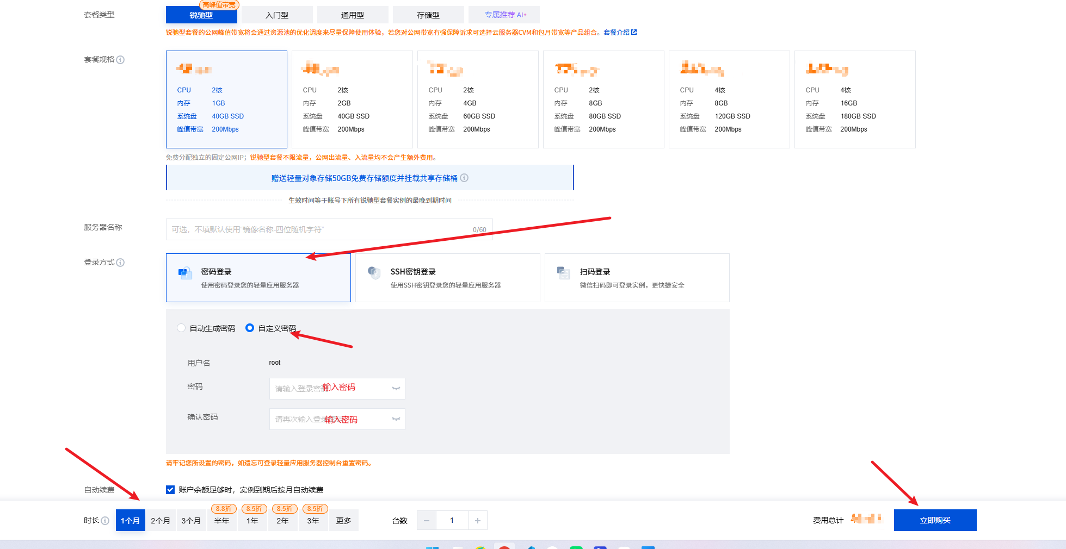Select the 4核 16GB package card
1066x549 pixels.
pos(854,99)
